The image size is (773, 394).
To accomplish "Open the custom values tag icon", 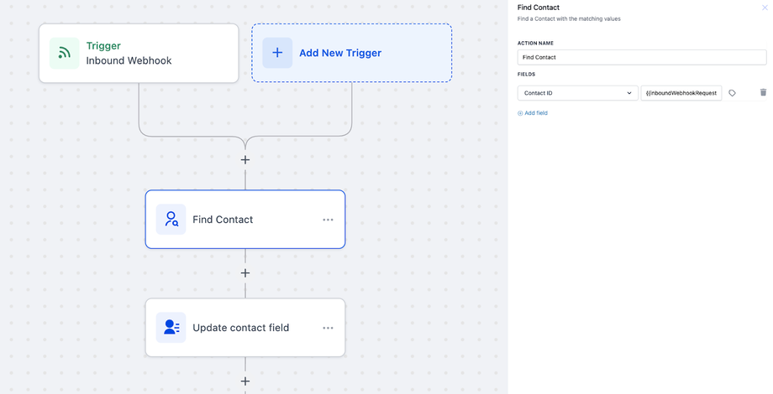I will (x=732, y=93).
